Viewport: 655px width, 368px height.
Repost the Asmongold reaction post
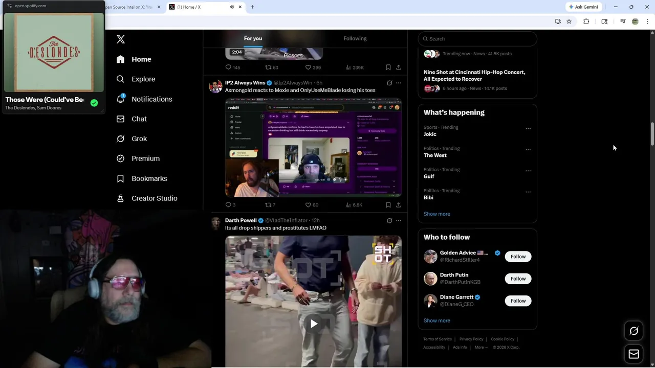(x=270, y=205)
